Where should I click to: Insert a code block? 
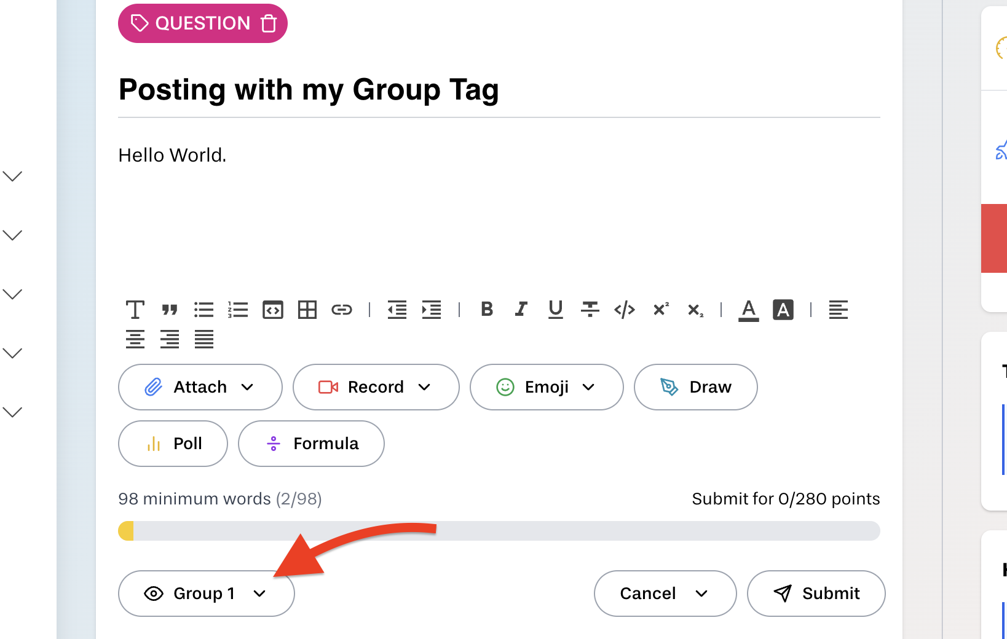273,310
